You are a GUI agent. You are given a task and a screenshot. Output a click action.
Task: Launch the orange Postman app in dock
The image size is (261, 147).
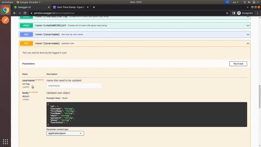click(x=5, y=20)
